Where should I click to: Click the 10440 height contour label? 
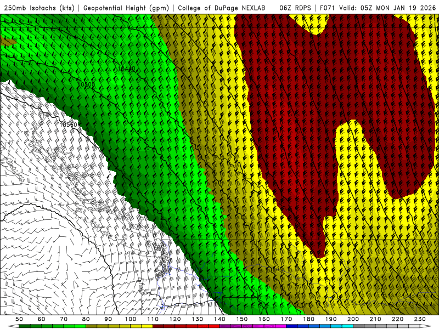pos(127,69)
